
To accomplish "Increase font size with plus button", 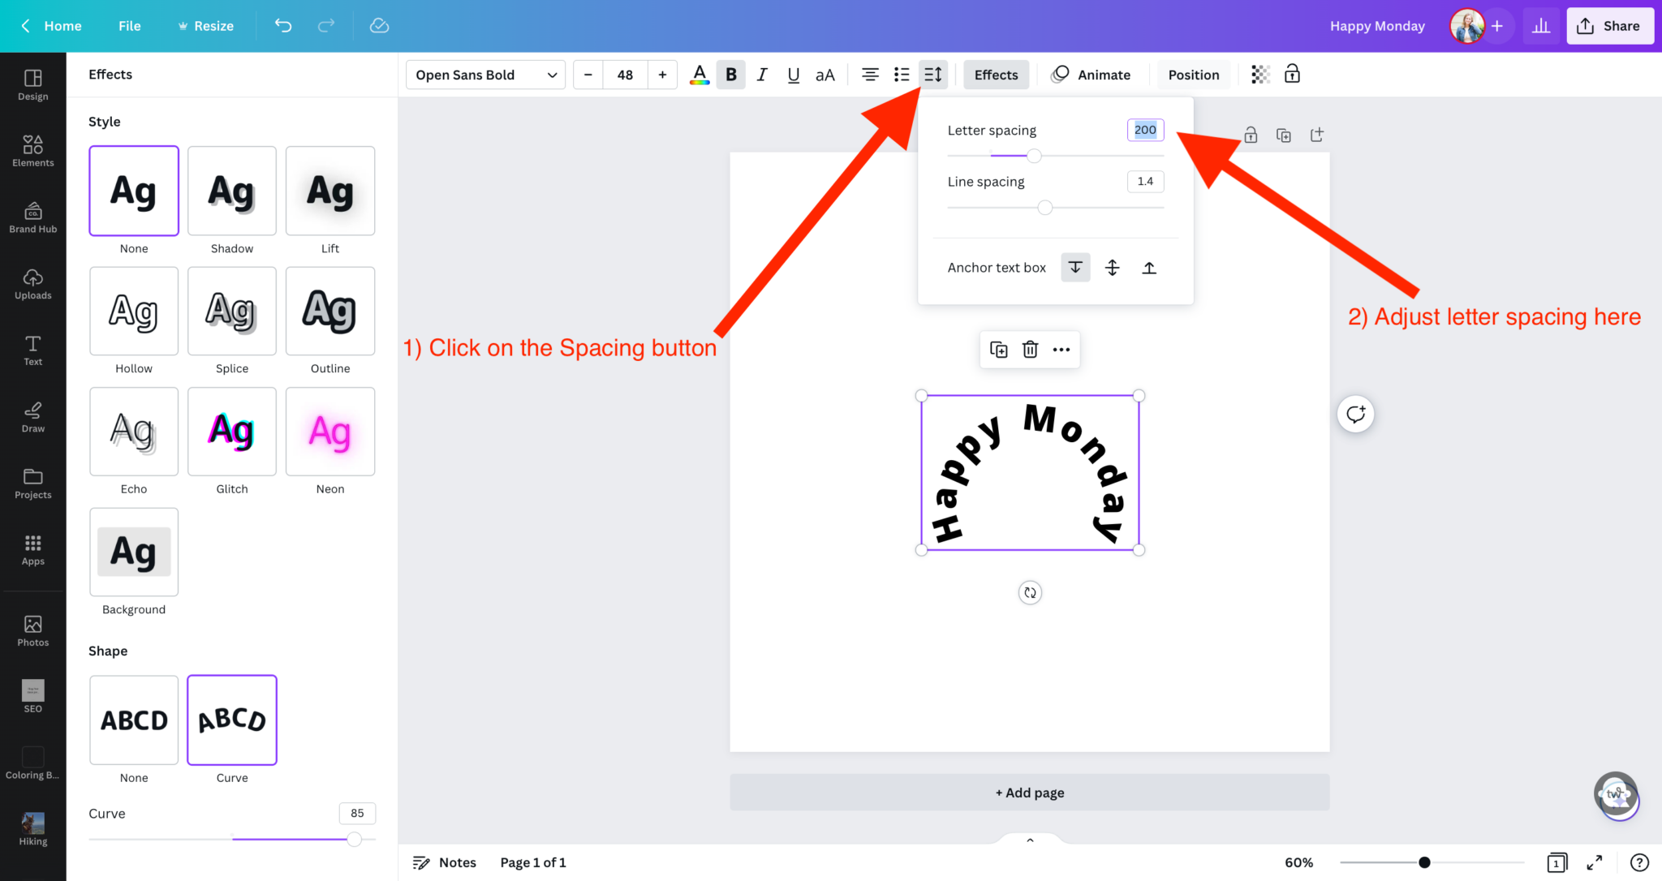I will click(x=662, y=75).
